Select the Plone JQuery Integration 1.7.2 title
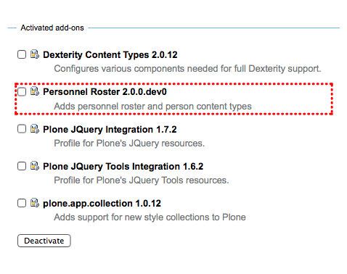Image resolution: width=347 pixels, height=274 pixels. [x=110, y=130]
